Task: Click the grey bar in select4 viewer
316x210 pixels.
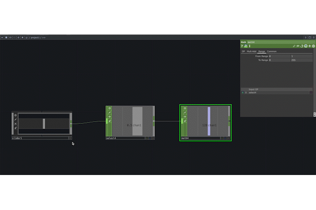Action: (137, 121)
